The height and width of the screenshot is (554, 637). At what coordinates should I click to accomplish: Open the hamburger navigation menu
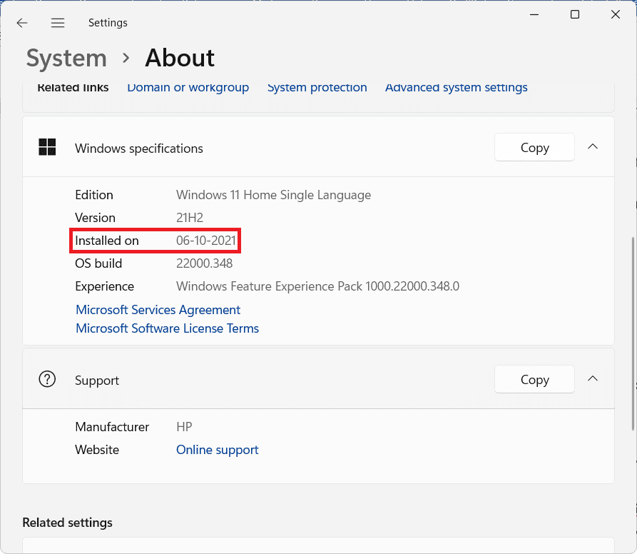click(x=58, y=23)
